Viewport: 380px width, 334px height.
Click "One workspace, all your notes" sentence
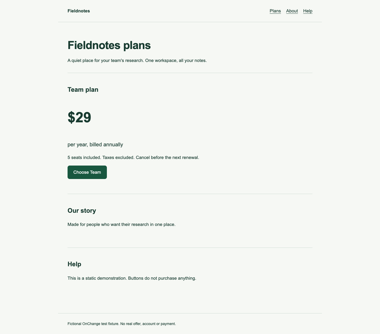(x=176, y=60)
